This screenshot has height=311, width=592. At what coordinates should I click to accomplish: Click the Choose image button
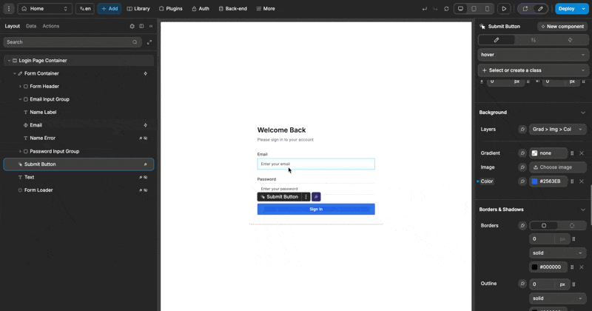tap(558, 167)
